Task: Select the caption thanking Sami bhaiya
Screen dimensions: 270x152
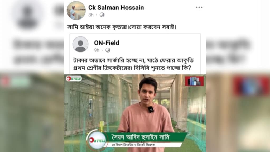Action: coord(122,27)
